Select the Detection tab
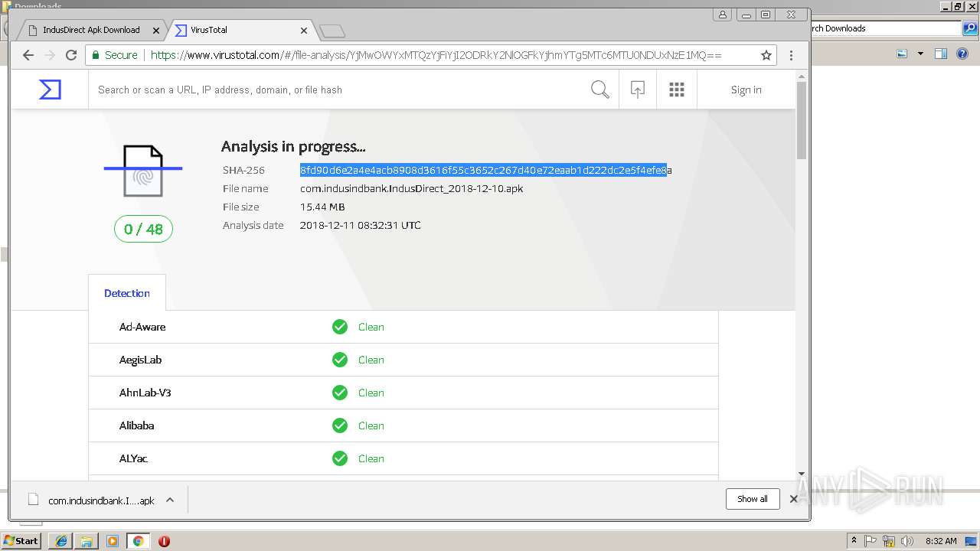 tap(127, 293)
